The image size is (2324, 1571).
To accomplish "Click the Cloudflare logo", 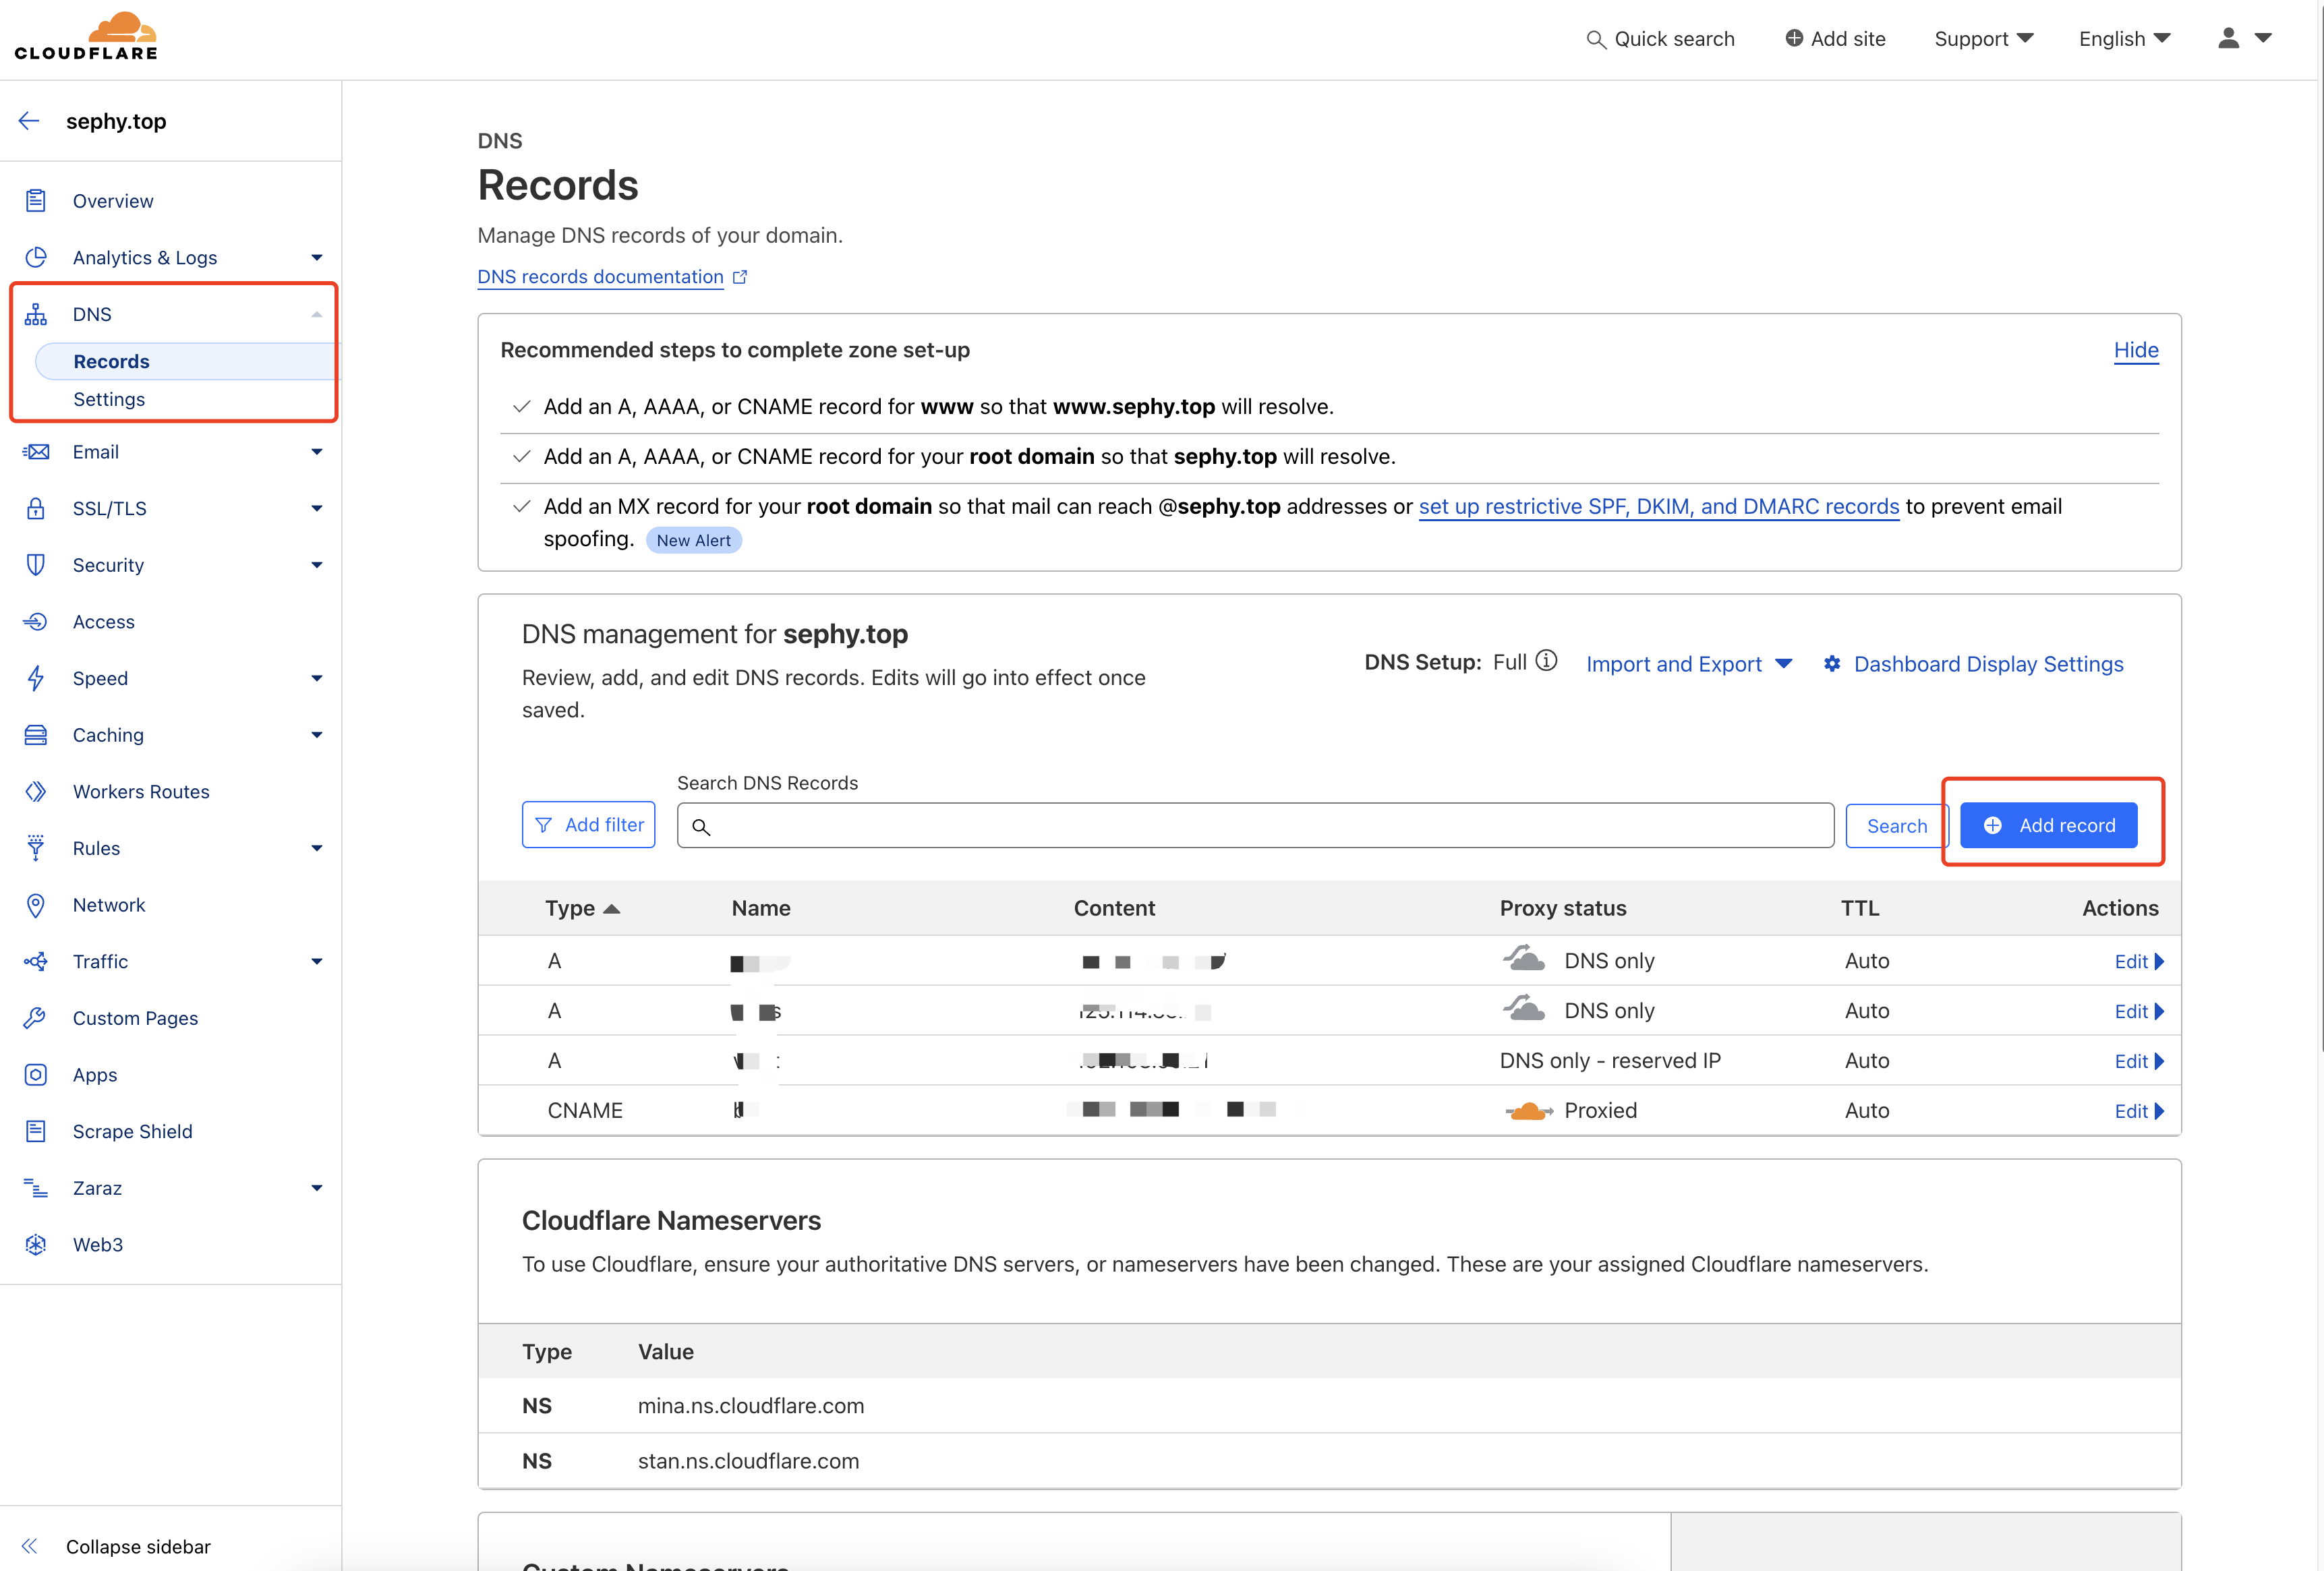I will pos(86,37).
